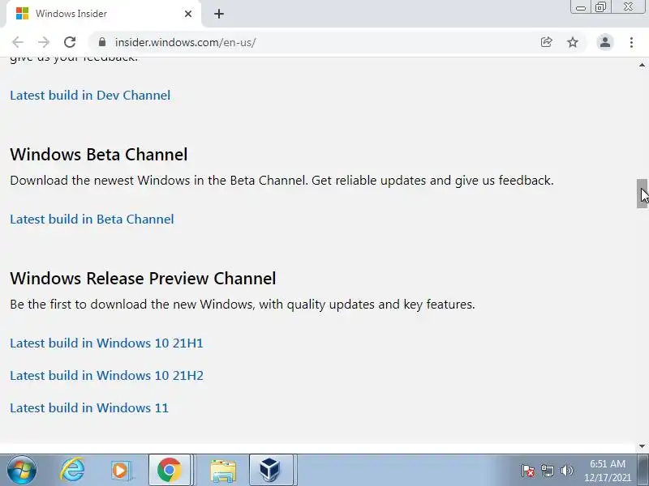Open the Windows Start menu
The image size is (649, 486).
point(22,470)
